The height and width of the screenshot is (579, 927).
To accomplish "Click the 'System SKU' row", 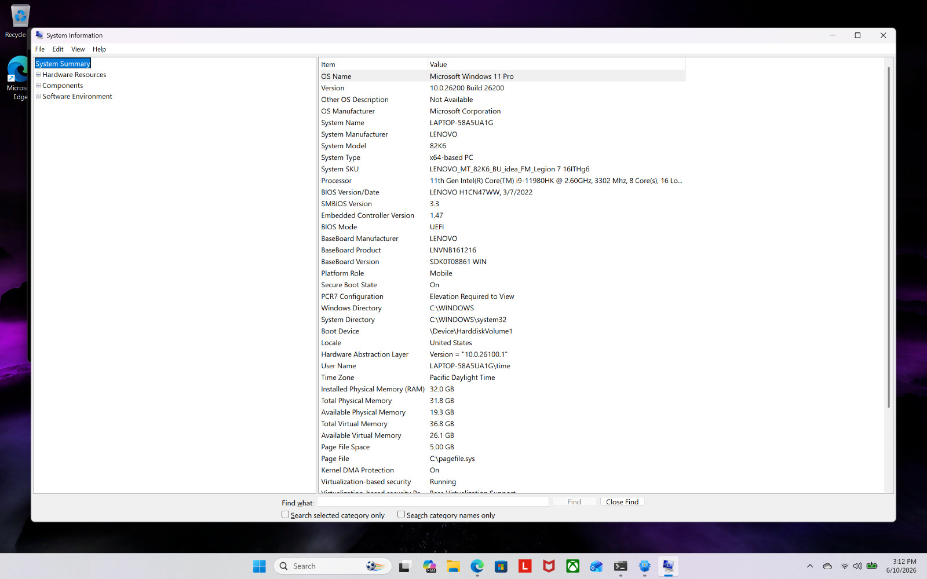I will coord(502,169).
